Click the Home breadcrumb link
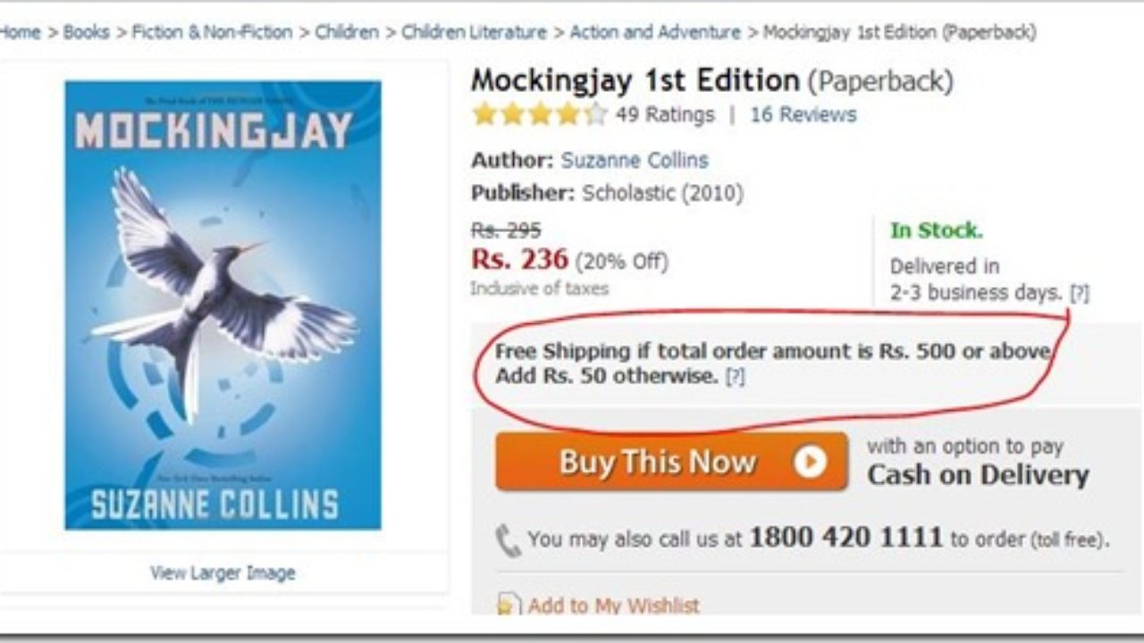Viewport: 1144px width, 643px height. tap(20, 32)
